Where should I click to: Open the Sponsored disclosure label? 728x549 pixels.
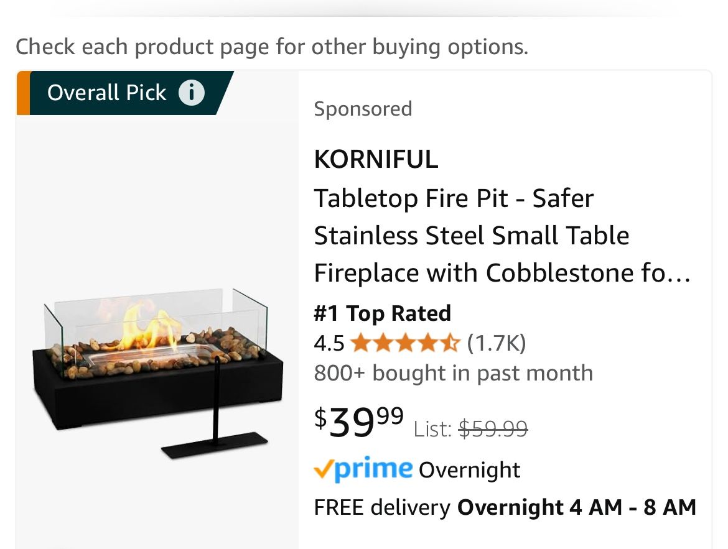tap(363, 109)
